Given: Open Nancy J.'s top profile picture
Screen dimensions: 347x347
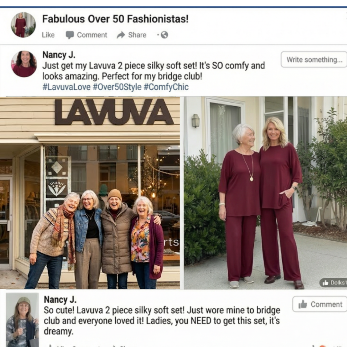Looking at the screenshot, I should 24,64.
